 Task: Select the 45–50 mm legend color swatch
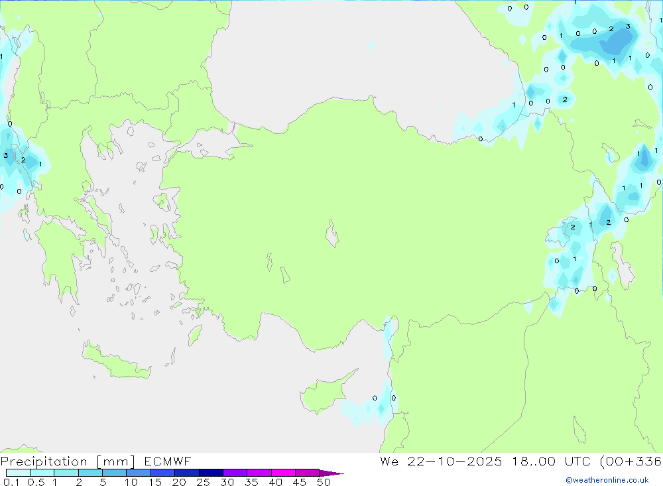(x=308, y=473)
